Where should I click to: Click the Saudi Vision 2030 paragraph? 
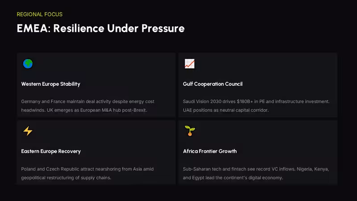(x=256, y=106)
